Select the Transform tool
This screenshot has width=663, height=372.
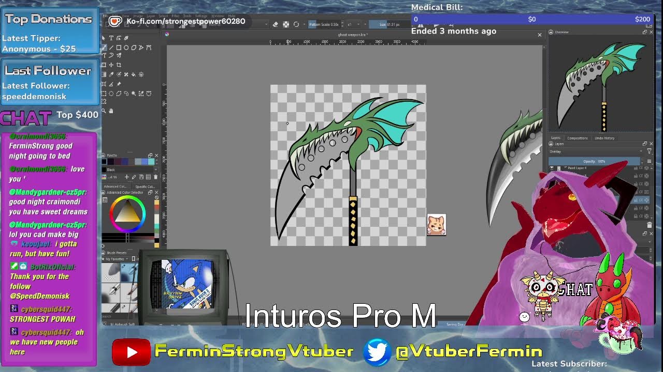[x=104, y=65]
